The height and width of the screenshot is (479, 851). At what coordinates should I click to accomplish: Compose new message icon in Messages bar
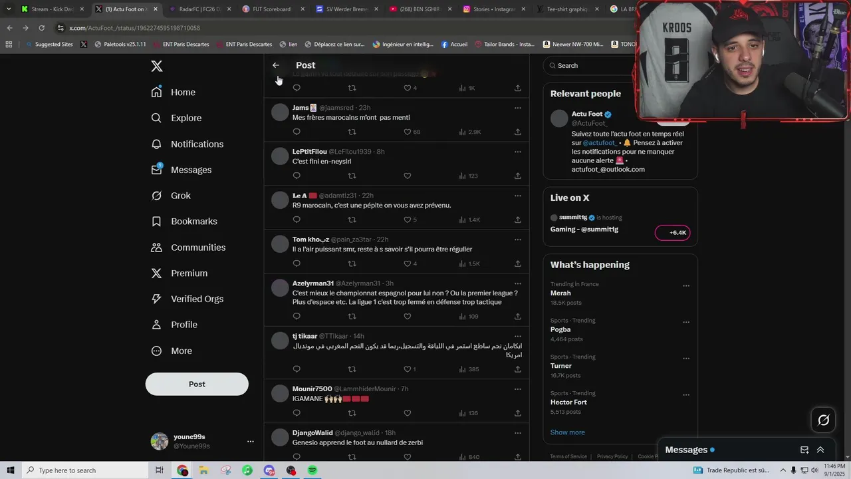pos(804,450)
